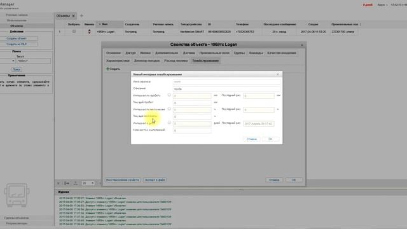
Task: Switch to the Дополнительно tab
Action: pyautogui.click(x=167, y=53)
